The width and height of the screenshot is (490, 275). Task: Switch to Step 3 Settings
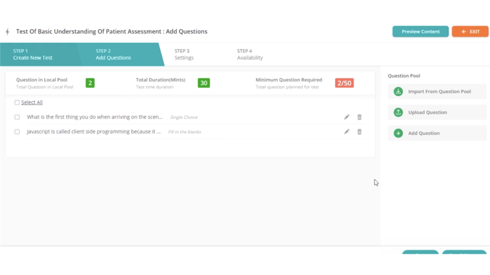[184, 54]
